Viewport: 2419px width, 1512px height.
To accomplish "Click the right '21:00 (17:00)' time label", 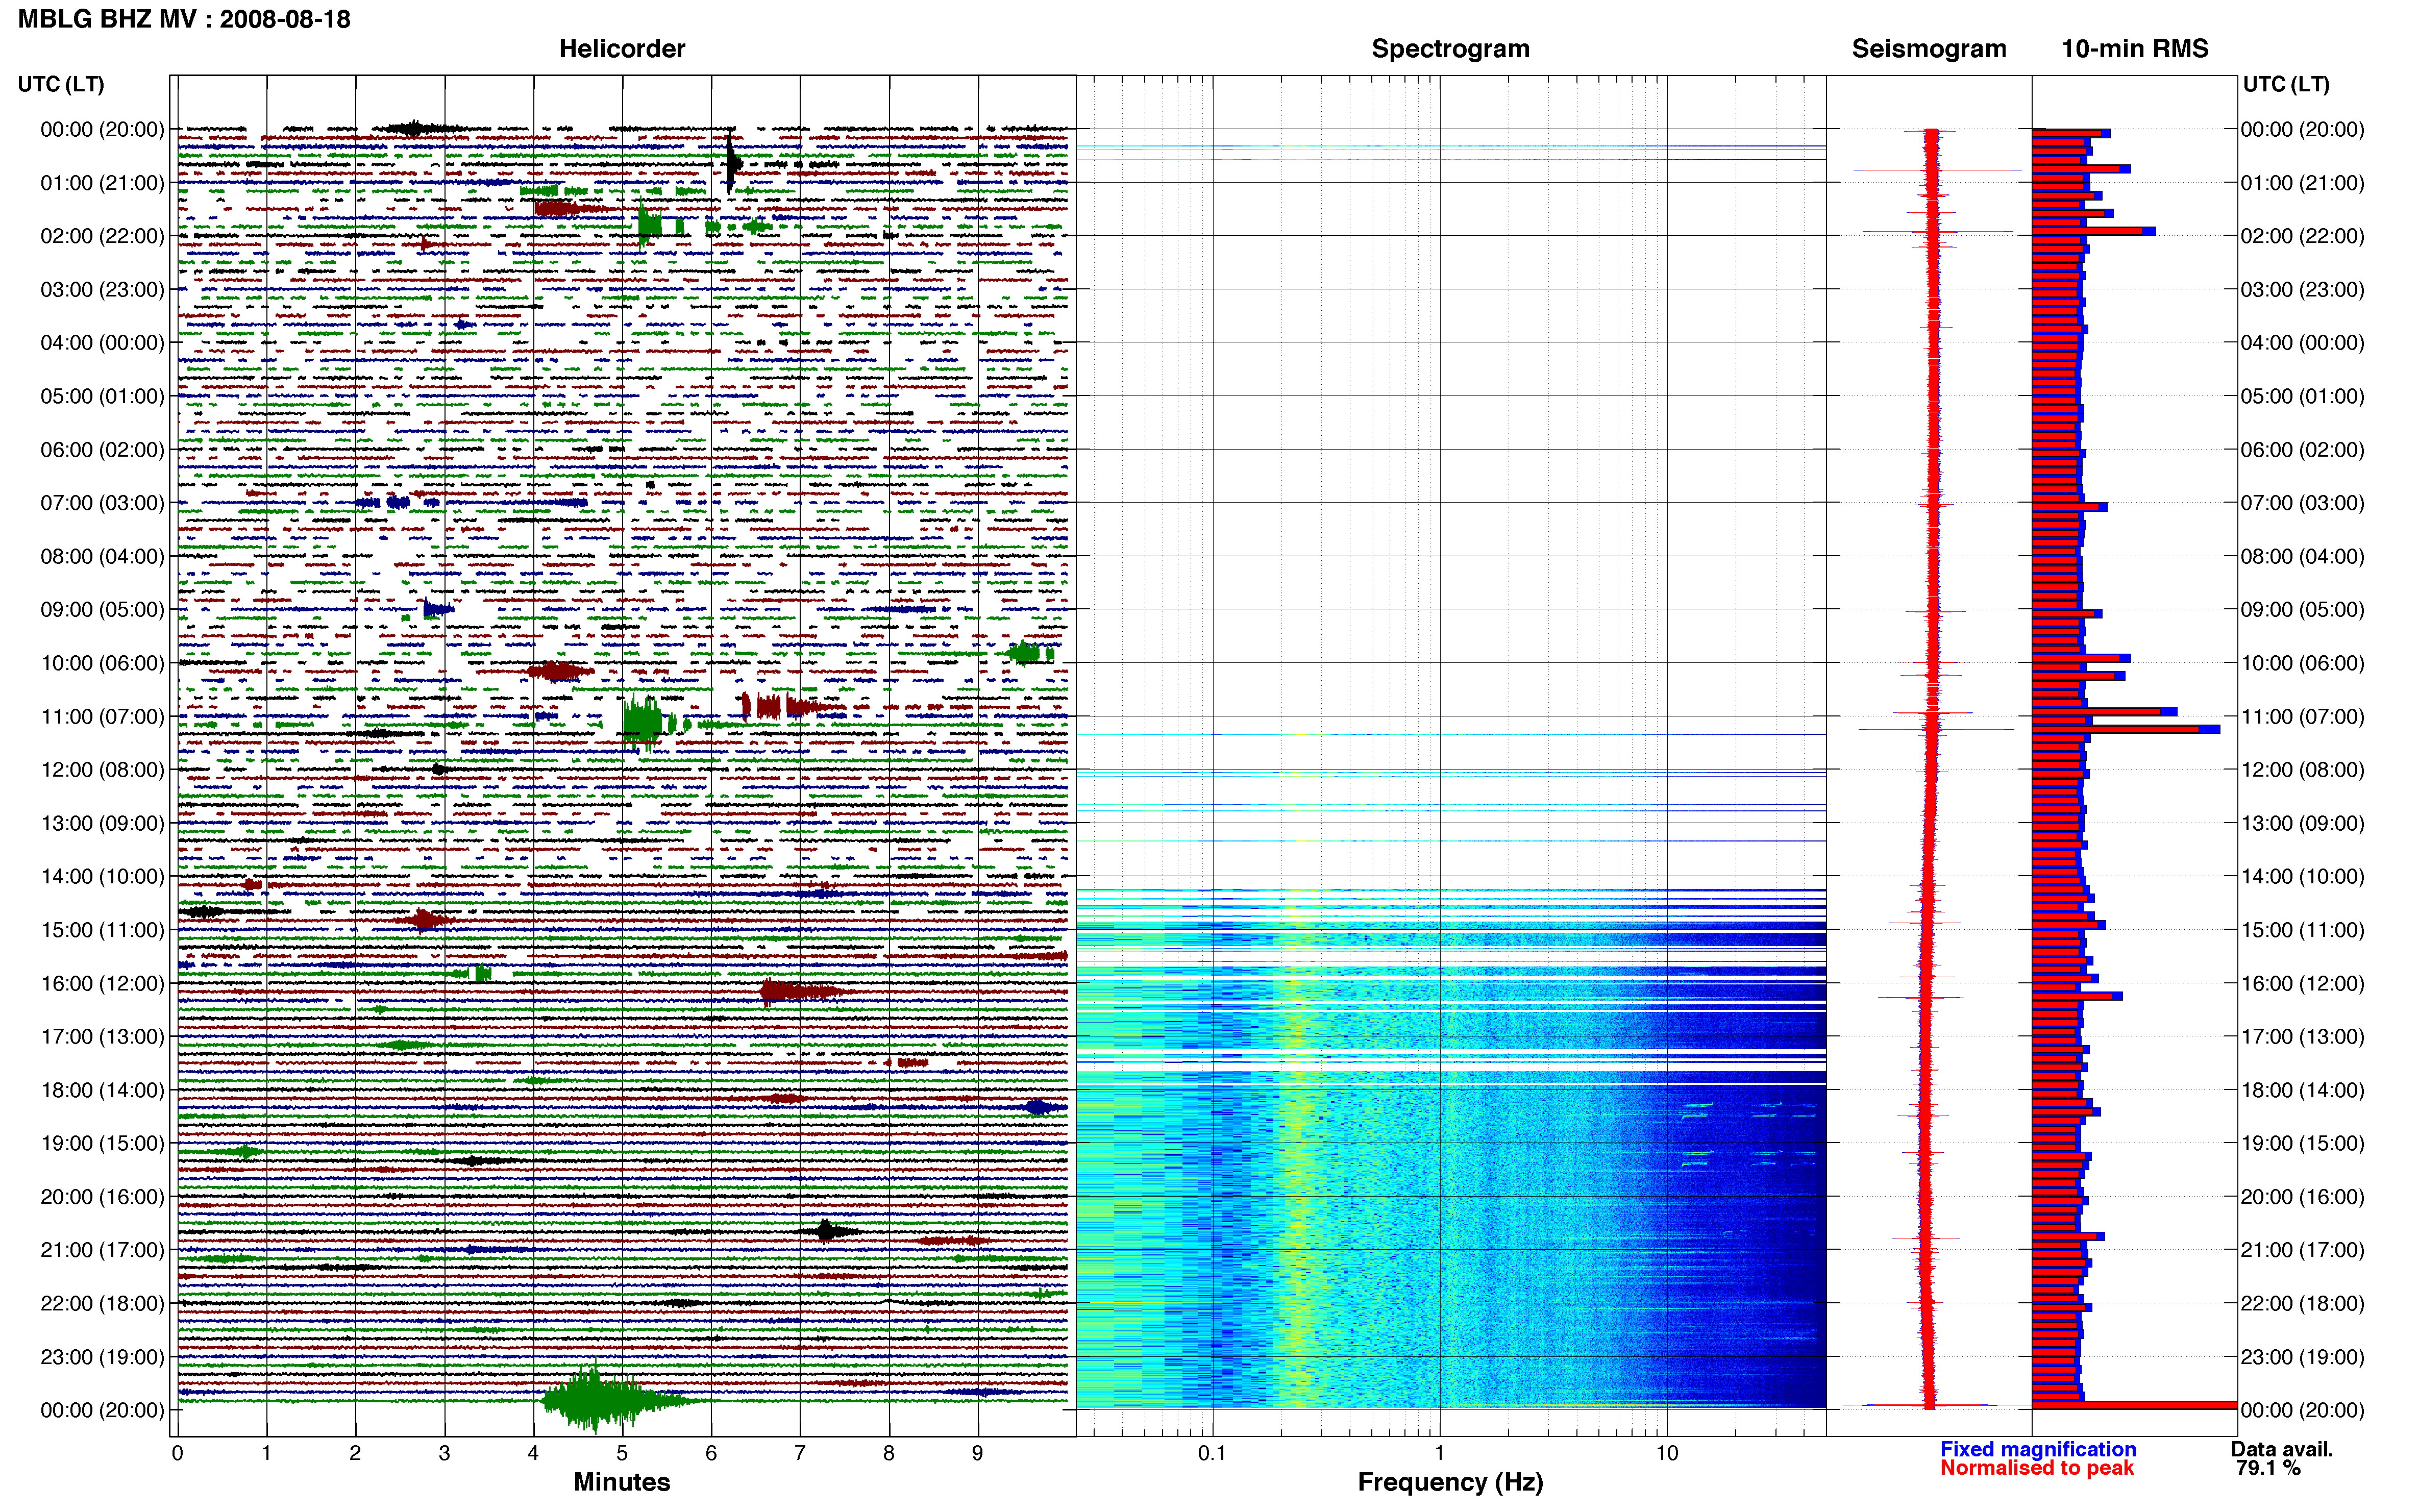I will (2302, 1249).
